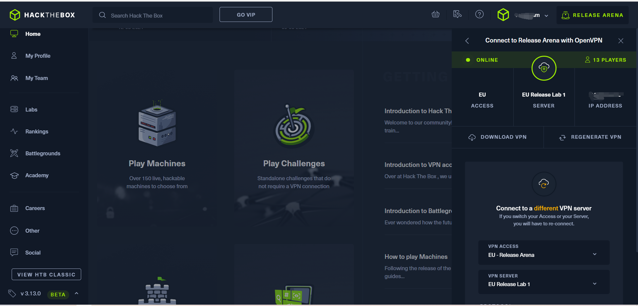This screenshot has height=306, width=638.
Task: Open the Release Arena button
Action: point(592,15)
